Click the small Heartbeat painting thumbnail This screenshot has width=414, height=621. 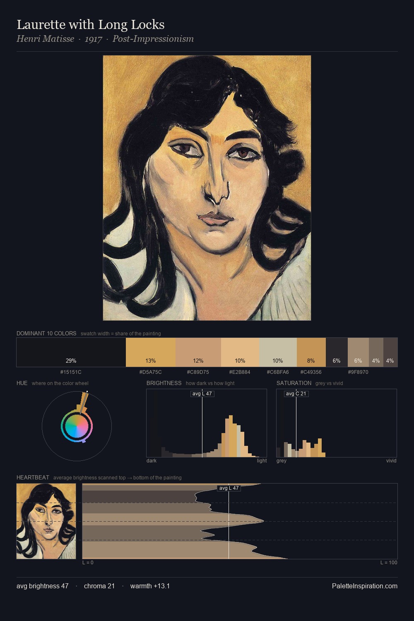(46, 521)
